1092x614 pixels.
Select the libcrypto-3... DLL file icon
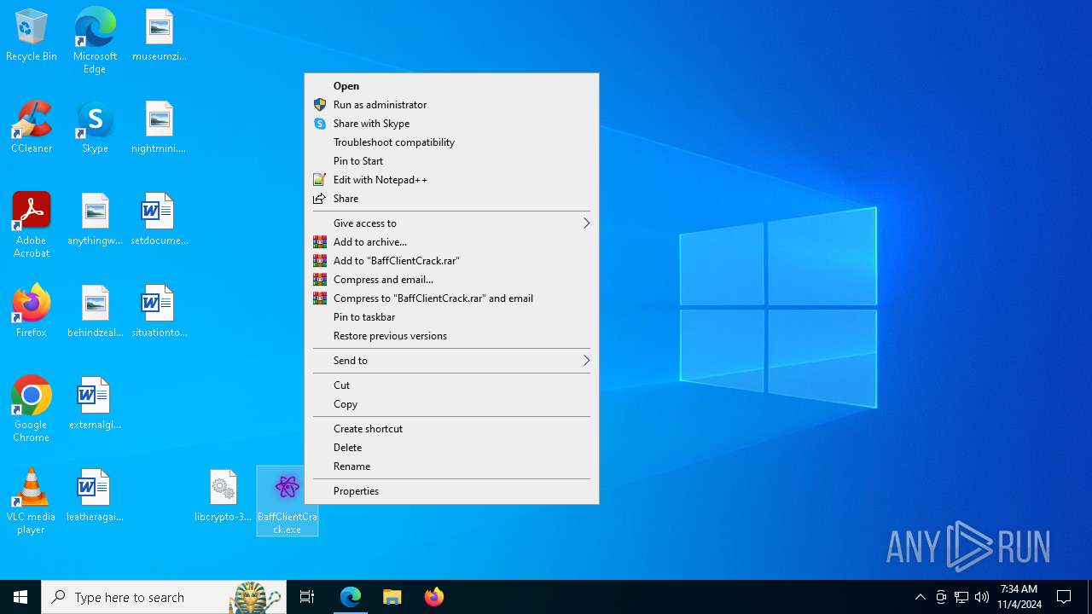pyautogui.click(x=223, y=496)
